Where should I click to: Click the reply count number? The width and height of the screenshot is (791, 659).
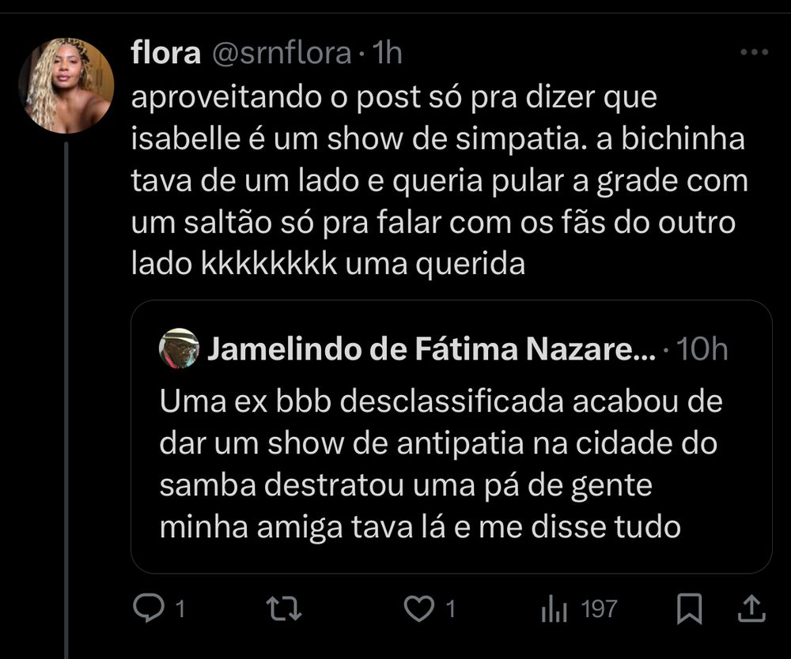tap(180, 609)
